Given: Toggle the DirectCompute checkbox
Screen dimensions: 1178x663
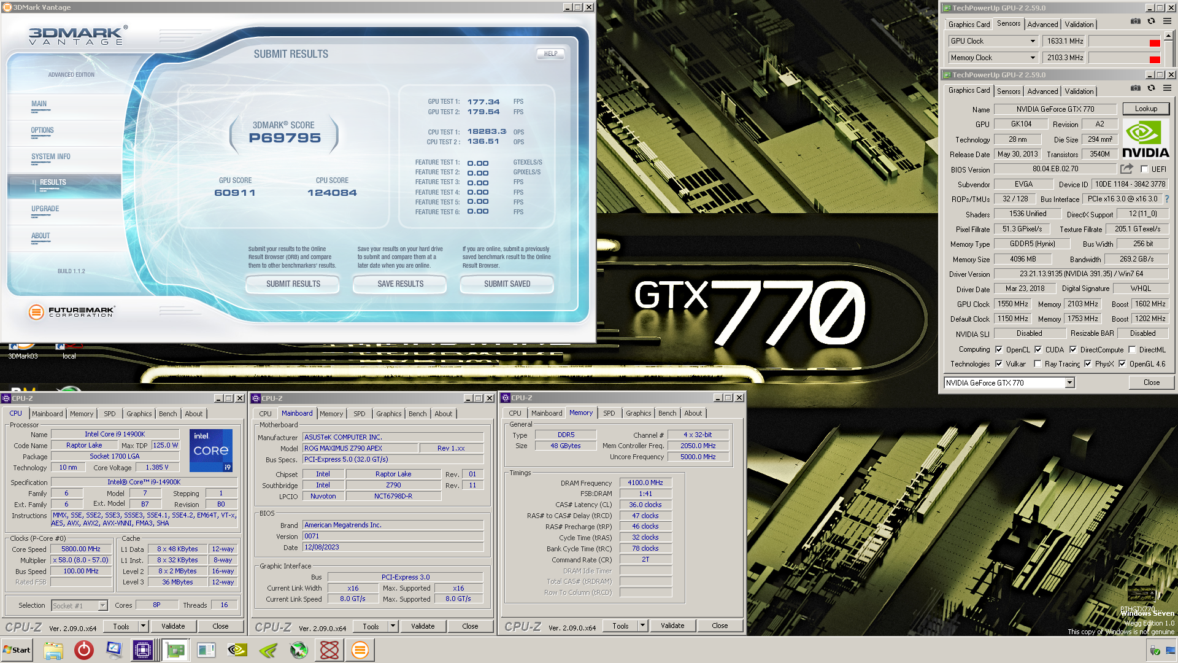Looking at the screenshot, I should (1073, 349).
